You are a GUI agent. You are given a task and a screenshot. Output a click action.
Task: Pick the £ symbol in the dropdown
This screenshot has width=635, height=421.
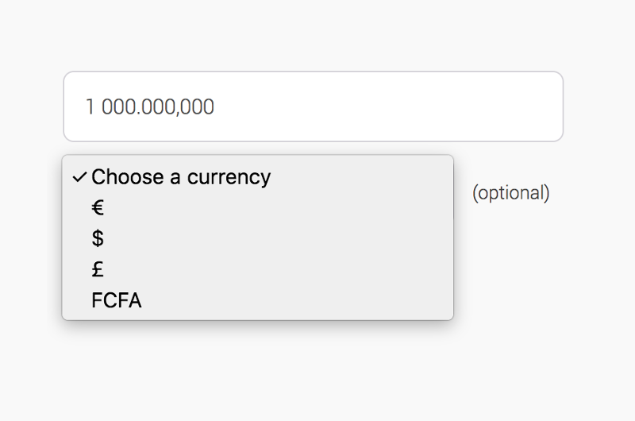pyautogui.click(x=98, y=270)
